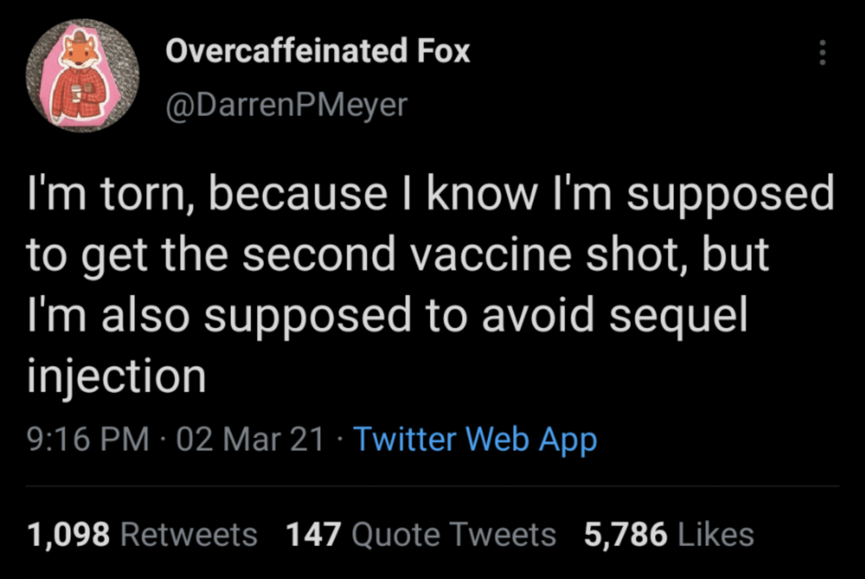The height and width of the screenshot is (579, 865).
Task: View the 5,786 likes number
Action: tap(625, 534)
